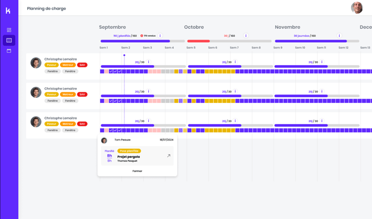Click the K logo in the sidebar
The height and width of the screenshot is (219, 372).
pyautogui.click(x=8, y=11)
